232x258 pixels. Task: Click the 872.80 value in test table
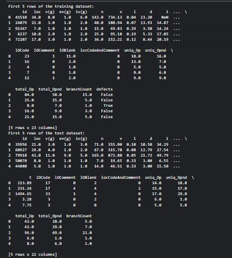(115, 155)
